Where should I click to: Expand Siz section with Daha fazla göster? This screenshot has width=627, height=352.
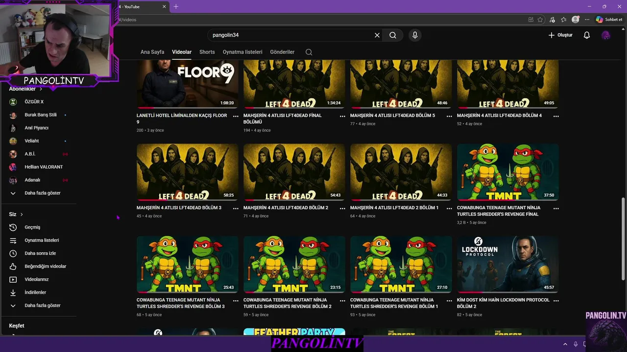click(42, 306)
